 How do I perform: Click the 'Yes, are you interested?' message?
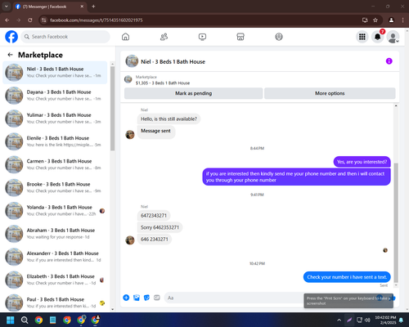click(x=362, y=162)
